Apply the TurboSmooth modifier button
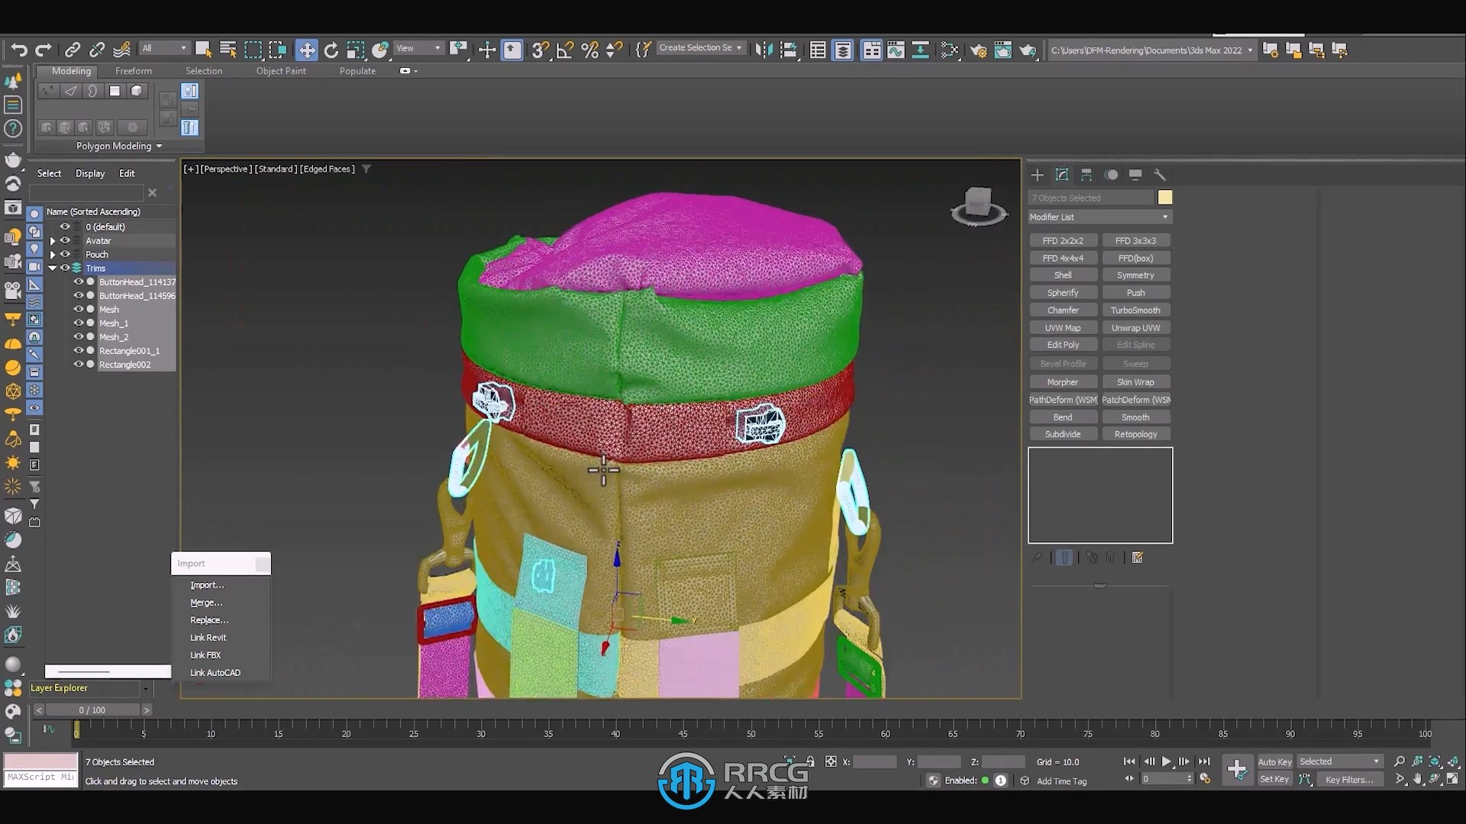The image size is (1466, 824). pyautogui.click(x=1135, y=311)
